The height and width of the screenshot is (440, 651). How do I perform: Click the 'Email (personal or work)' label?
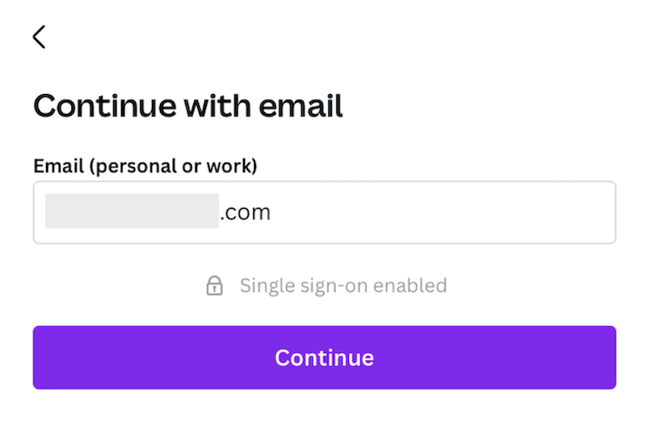tap(146, 166)
